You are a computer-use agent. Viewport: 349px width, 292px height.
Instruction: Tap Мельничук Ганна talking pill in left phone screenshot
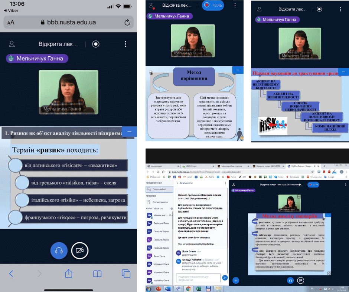coord(37,59)
